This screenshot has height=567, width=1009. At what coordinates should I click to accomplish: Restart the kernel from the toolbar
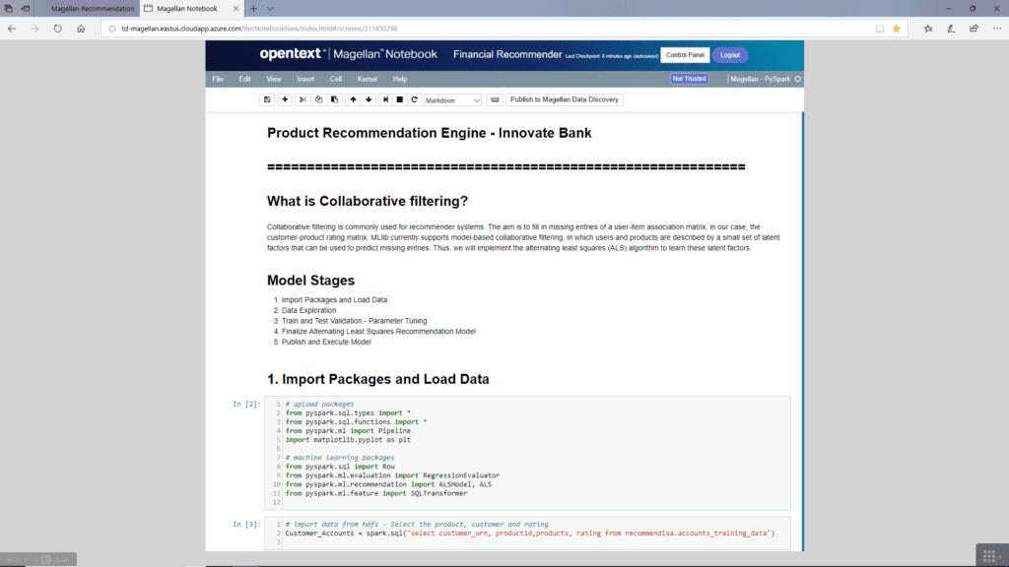(415, 99)
